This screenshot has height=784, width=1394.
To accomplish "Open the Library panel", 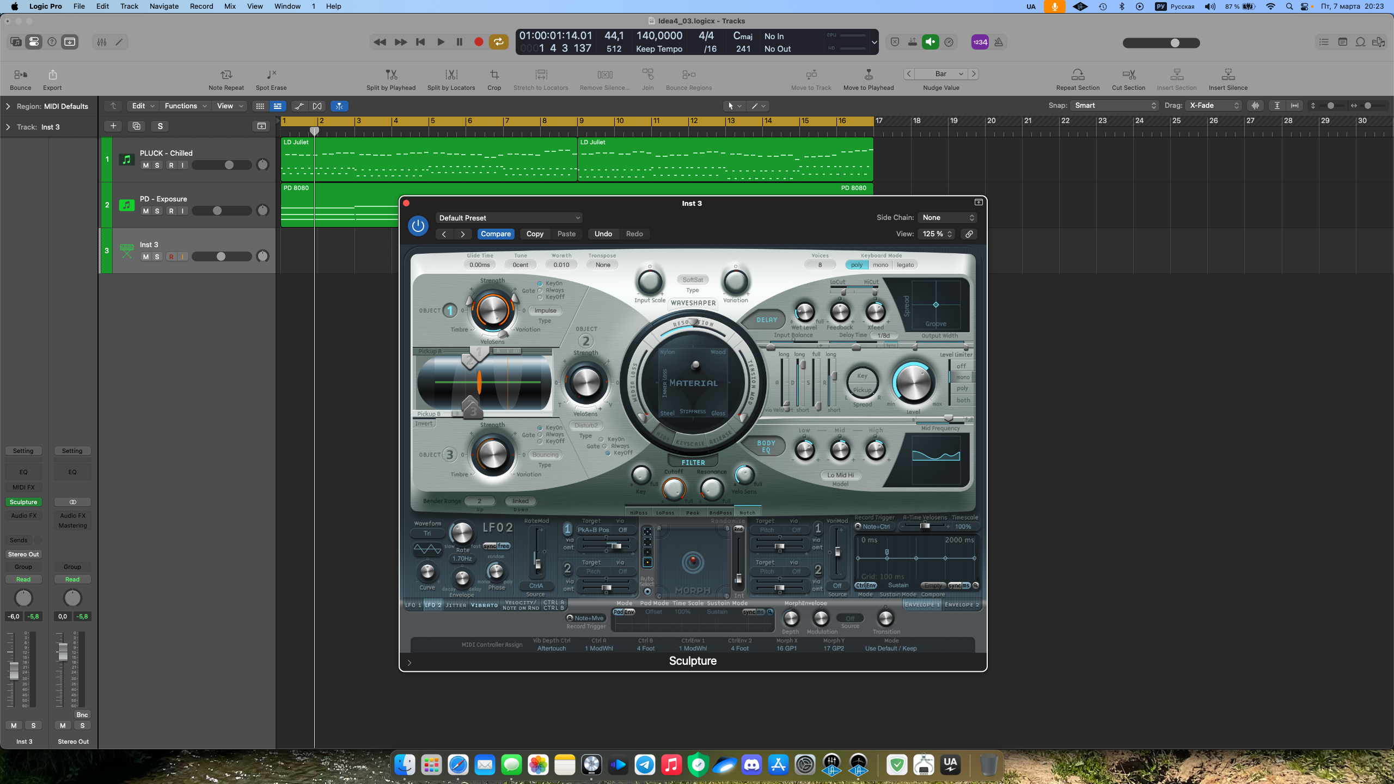I will click(x=16, y=42).
